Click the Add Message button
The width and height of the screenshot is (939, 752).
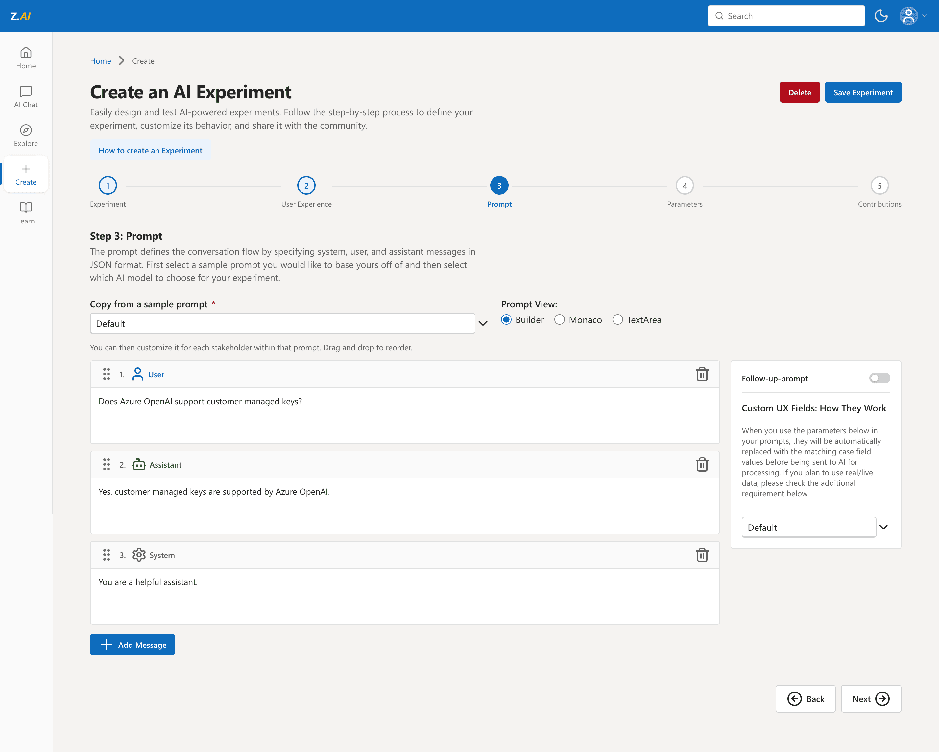(132, 645)
